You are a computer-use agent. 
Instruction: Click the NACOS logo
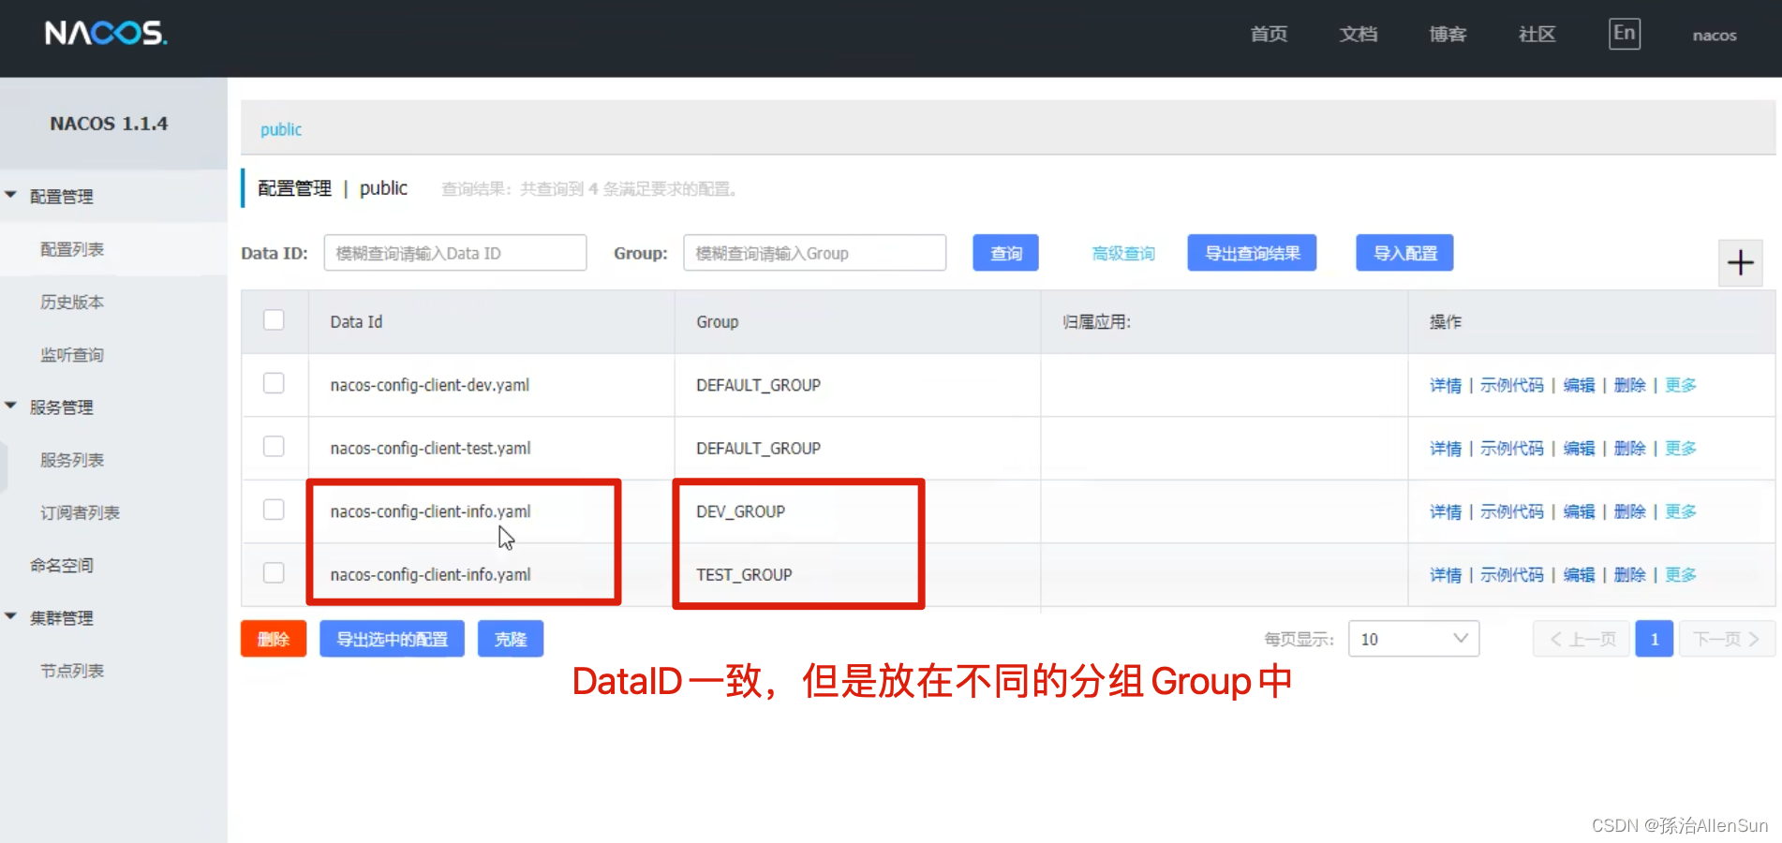[x=106, y=34]
